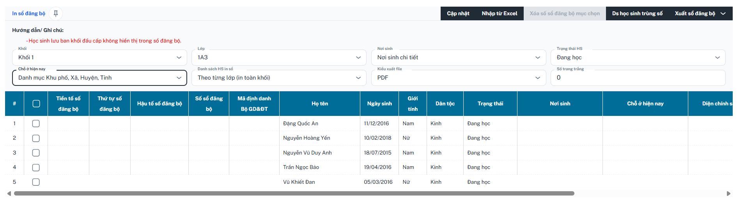Expand the Lớp dropdown showing 1A3

pyautogui.click(x=279, y=57)
